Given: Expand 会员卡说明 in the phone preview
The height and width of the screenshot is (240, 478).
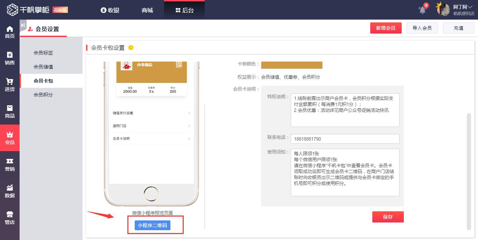Looking at the screenshot, I should (151, 139).
